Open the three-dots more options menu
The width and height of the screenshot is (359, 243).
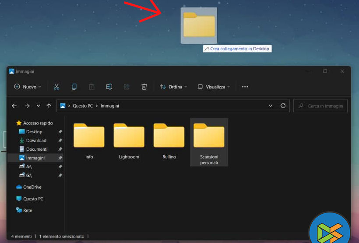tap(245, 87)
